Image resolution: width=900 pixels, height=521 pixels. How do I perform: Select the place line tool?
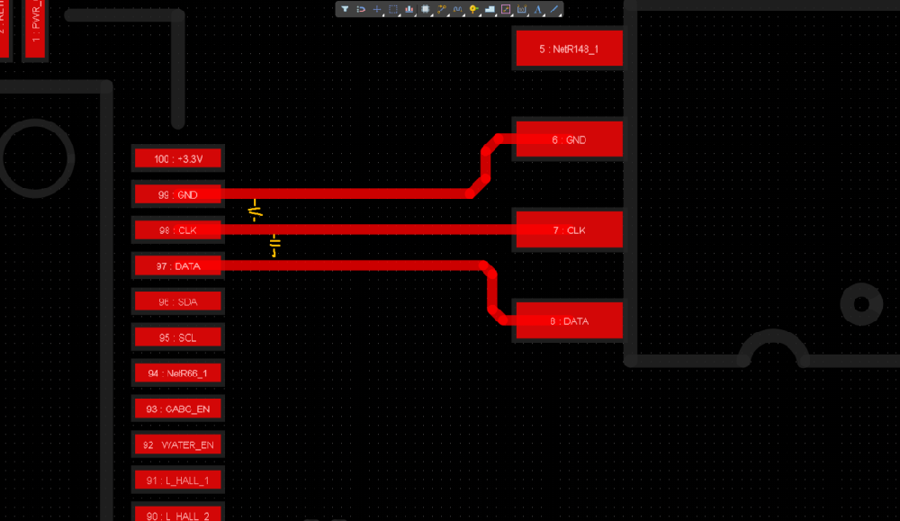(554, 9)
